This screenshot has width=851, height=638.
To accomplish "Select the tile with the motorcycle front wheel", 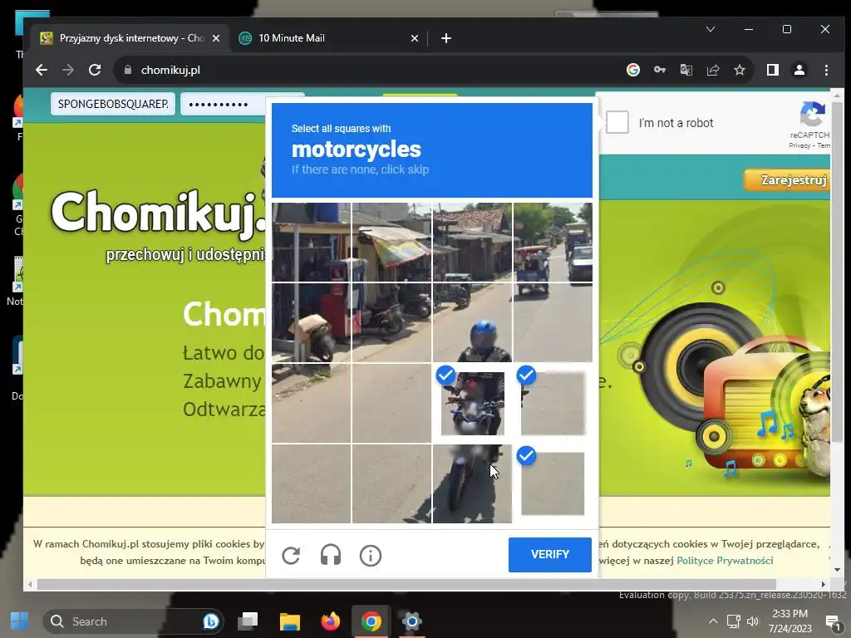I will (472, 484).
